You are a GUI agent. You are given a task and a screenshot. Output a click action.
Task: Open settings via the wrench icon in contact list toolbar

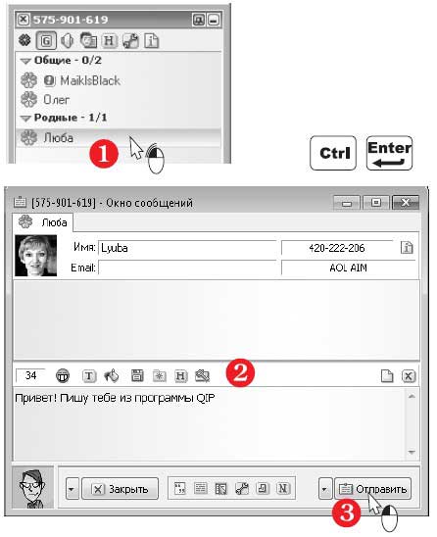pyautogui.click(x=130, y=41)
